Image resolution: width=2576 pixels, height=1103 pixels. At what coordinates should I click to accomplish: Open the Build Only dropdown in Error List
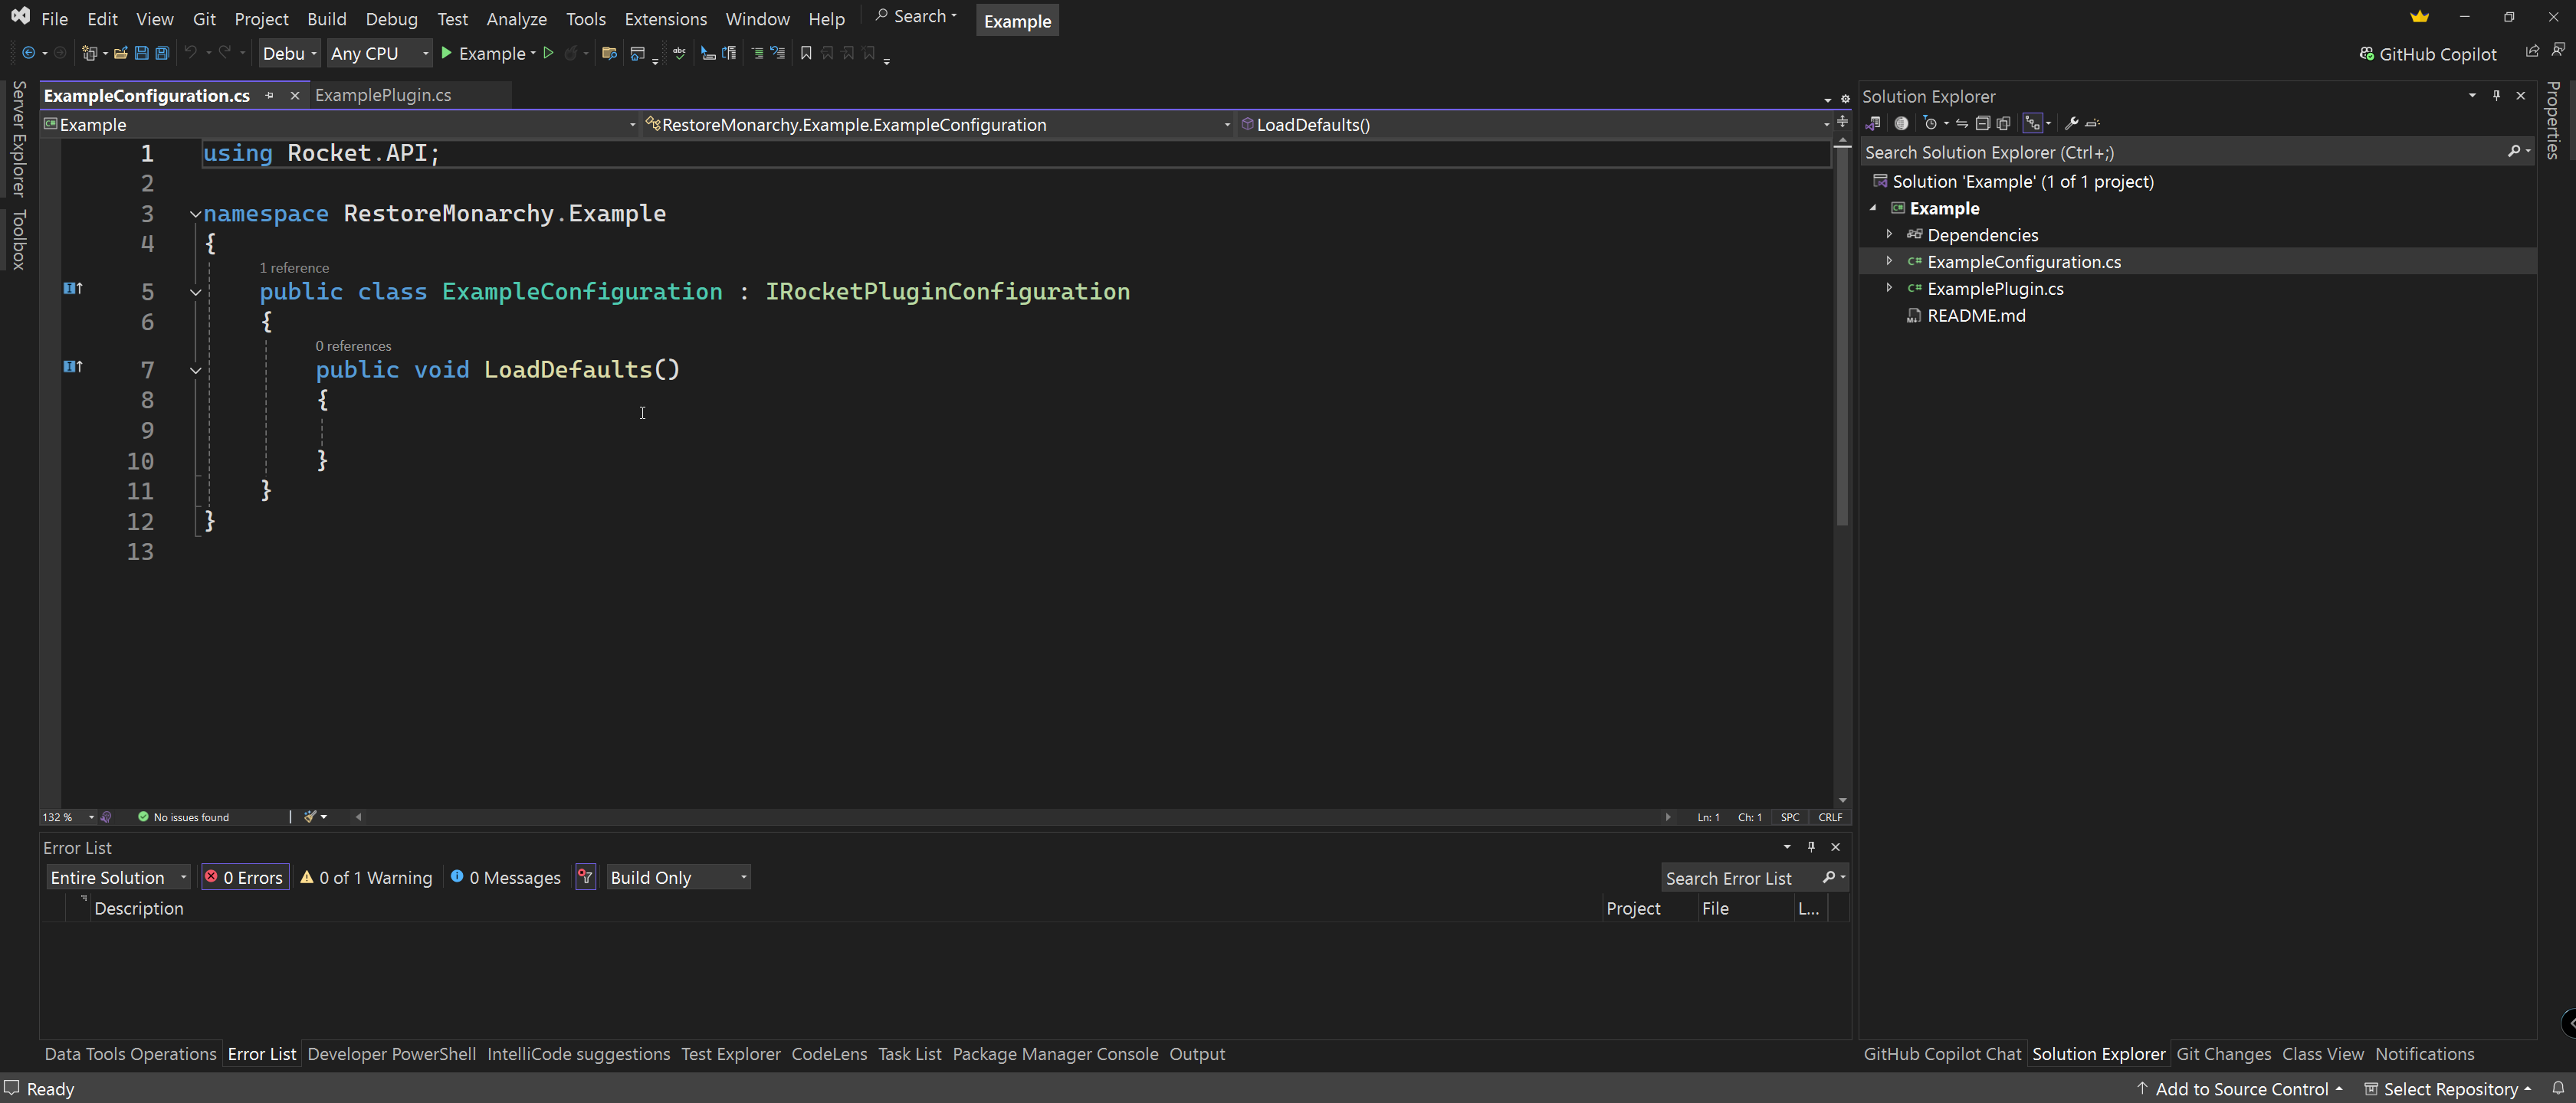[x=678, y=877]
